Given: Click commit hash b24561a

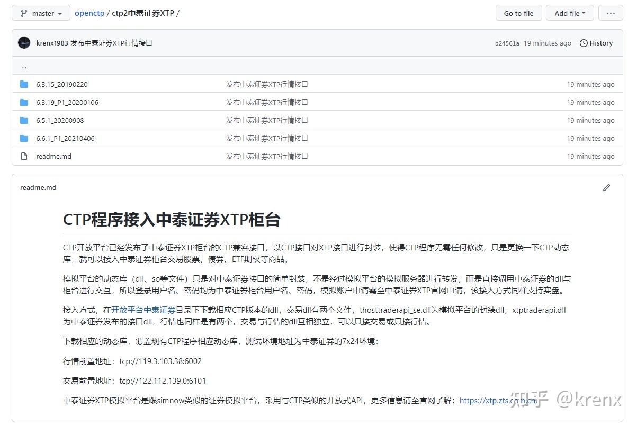Looking at the screenshot, I should pos(508,43).
